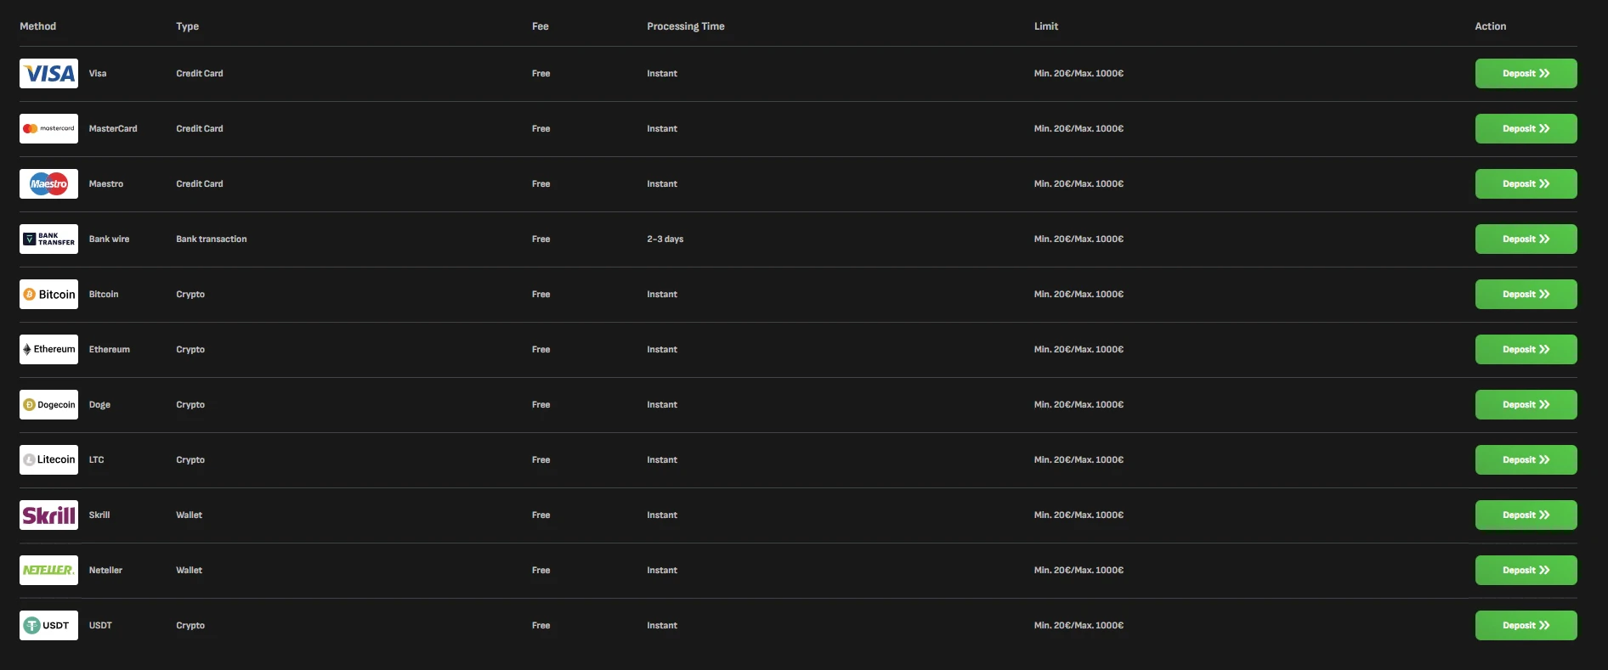The height and width of the screenshot is (670, 1608).
Task: Click Deposit button for Visa
Action: pos(1526,74)
